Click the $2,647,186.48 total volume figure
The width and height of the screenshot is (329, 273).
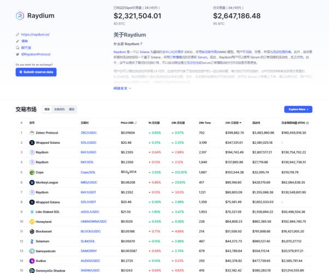(x=237, y=16)
